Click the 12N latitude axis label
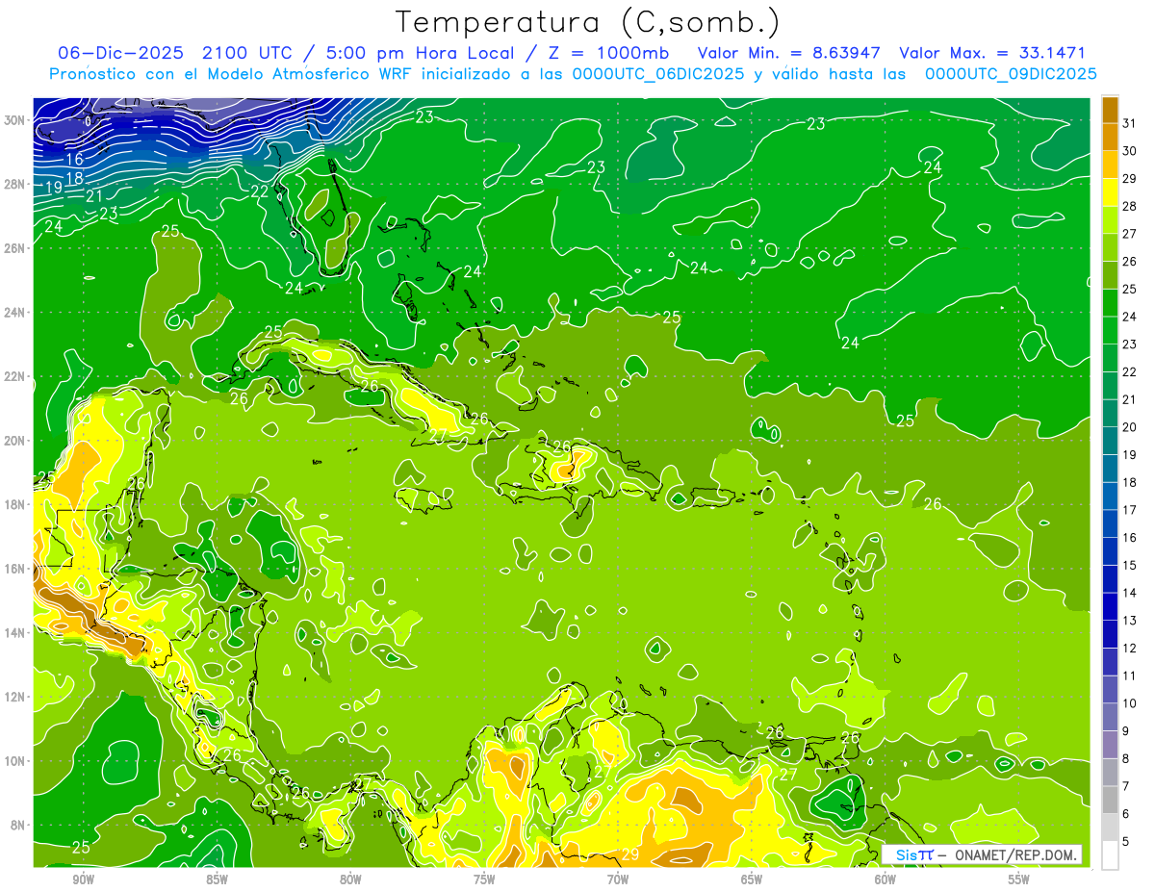The width and height of the screenshot is (1155, 892). (15, 697)
